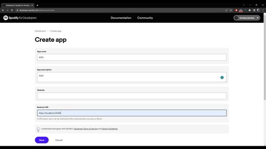Viewport: 266px width, 149px height.
Task: Click the share page icon in address bar
Action: (x=226, y=10)
